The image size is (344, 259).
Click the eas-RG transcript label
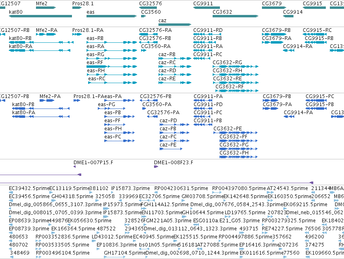click(x=95, y=54)
